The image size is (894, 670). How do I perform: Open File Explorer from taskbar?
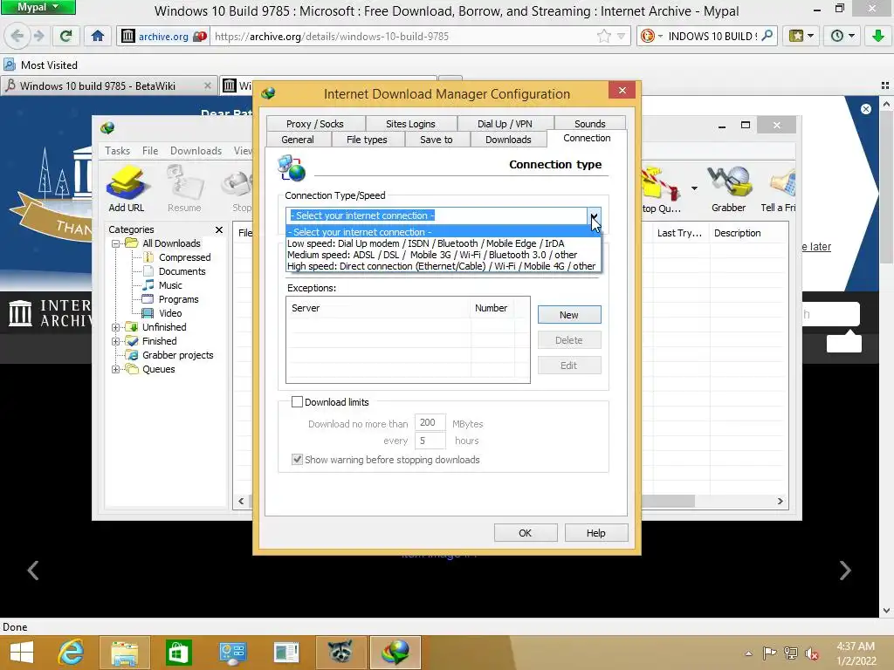[x=125, y=653]
